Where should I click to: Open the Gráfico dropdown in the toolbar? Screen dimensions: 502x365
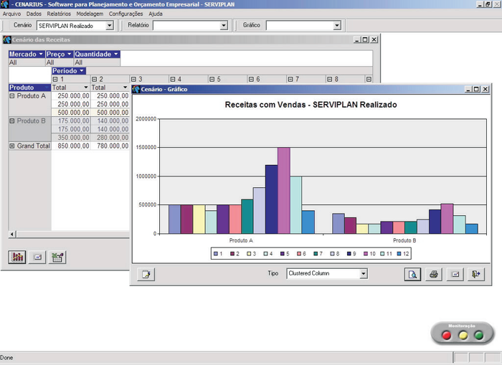tap(337, 25)
